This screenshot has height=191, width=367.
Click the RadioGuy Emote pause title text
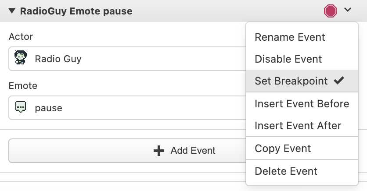point(76,11)
